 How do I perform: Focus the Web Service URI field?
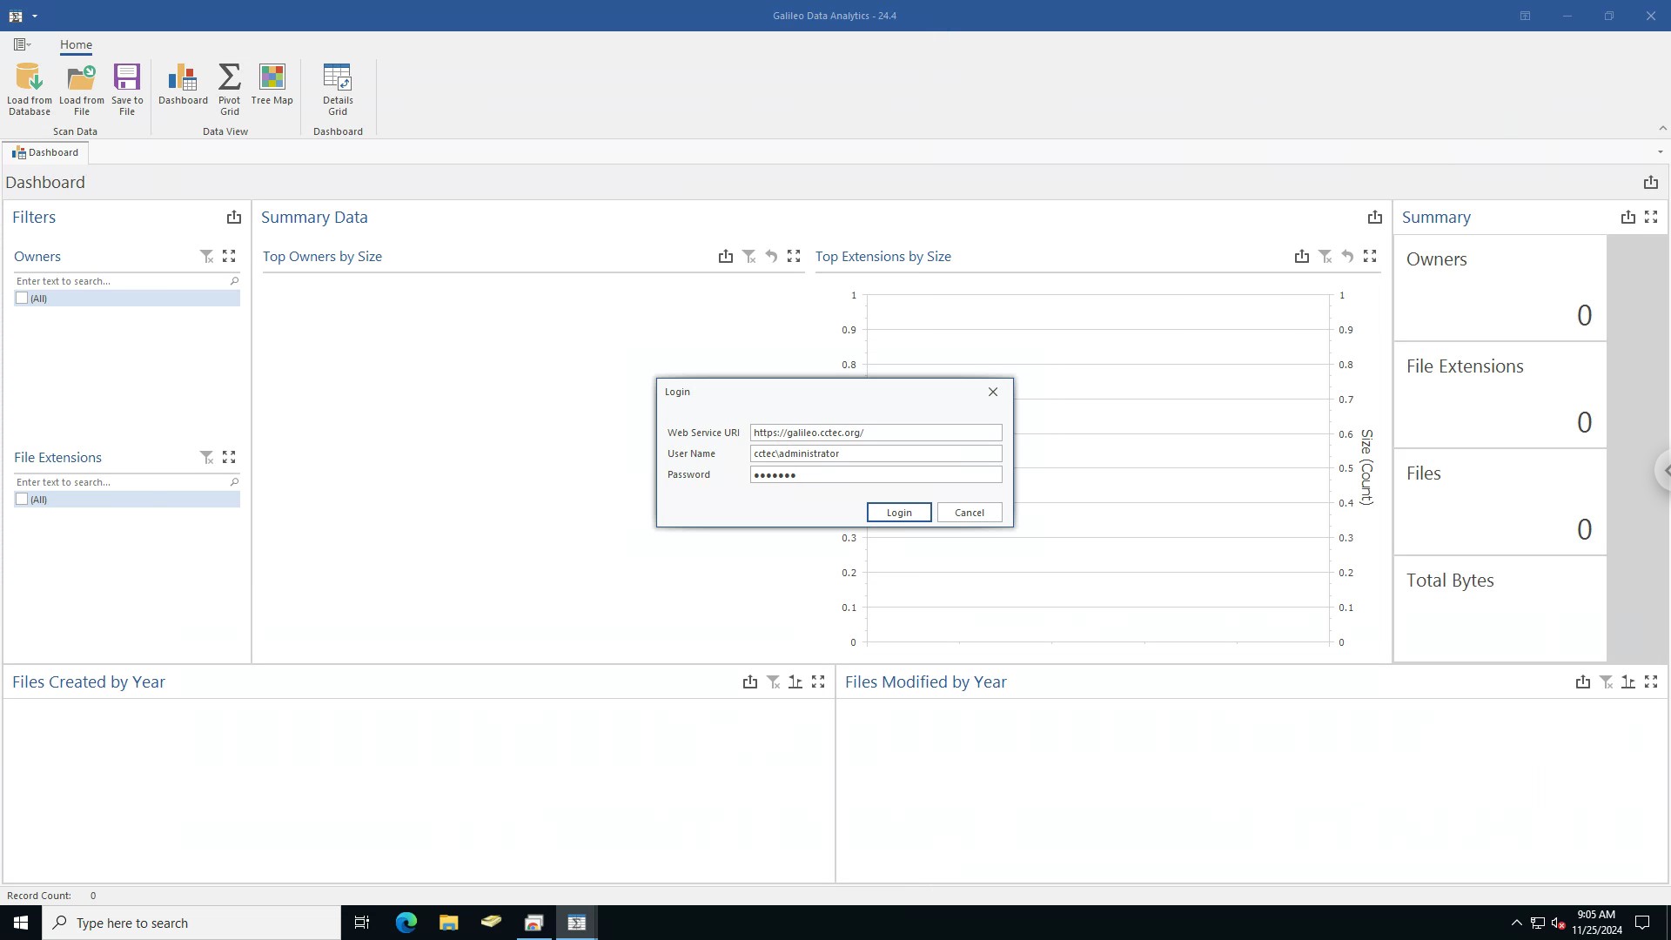[876, 433]
